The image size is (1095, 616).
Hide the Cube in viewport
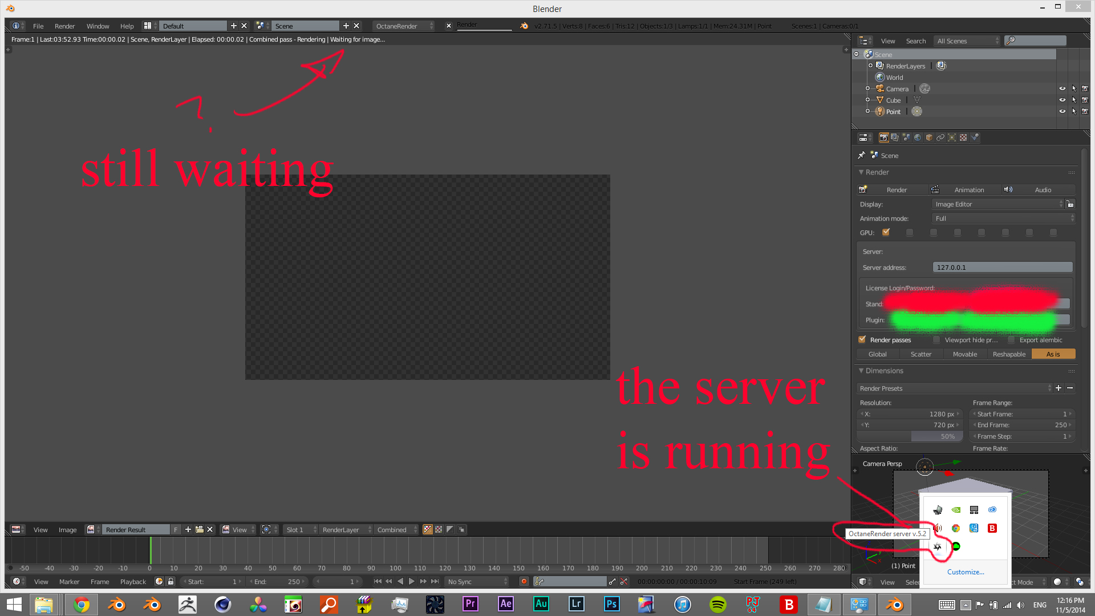(x=1062, y=100)
